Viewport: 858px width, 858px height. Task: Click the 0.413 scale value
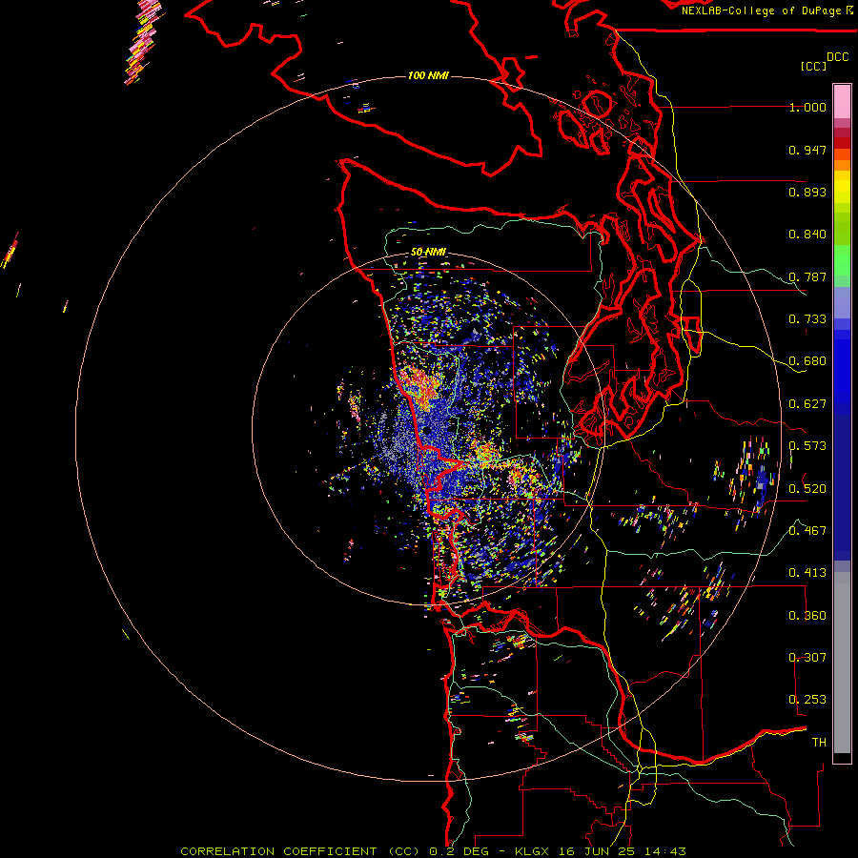(x=807, y=573)
